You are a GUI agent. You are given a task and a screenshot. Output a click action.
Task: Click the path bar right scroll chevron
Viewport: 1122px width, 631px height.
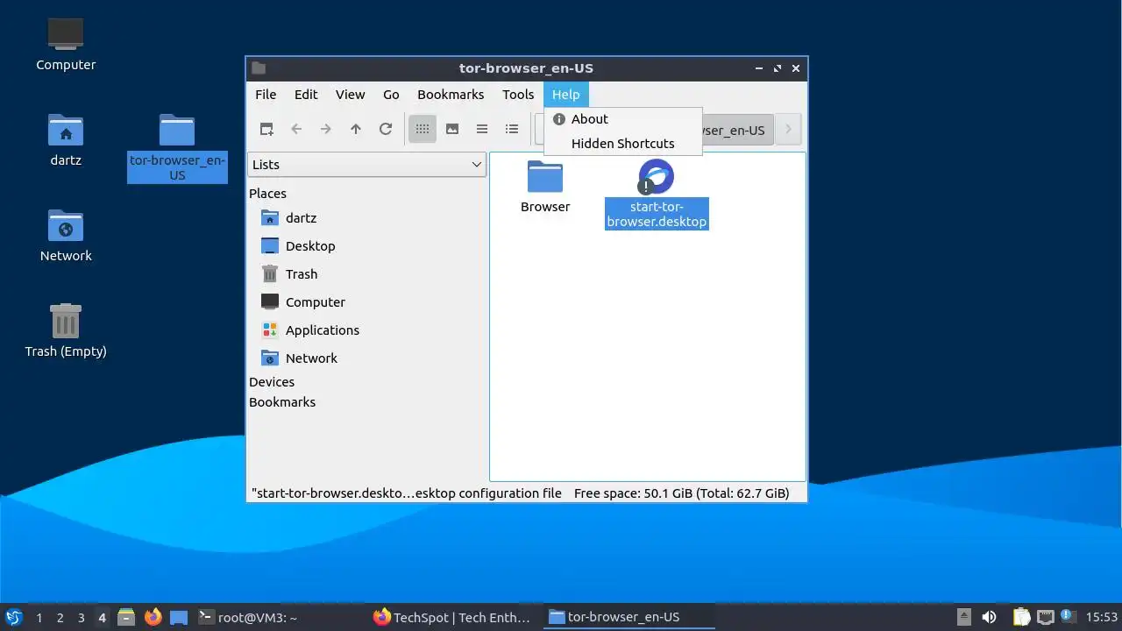click(788, 130)
